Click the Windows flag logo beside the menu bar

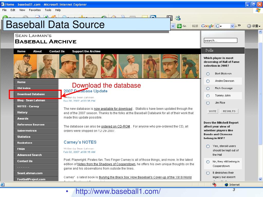point(258,10)
